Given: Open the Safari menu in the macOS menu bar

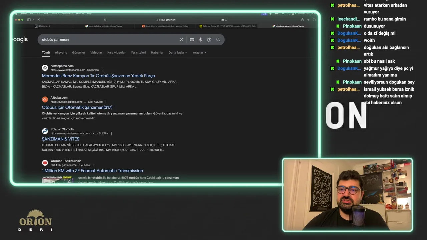Looking at the screenshot, I should [x=23, y=13].
